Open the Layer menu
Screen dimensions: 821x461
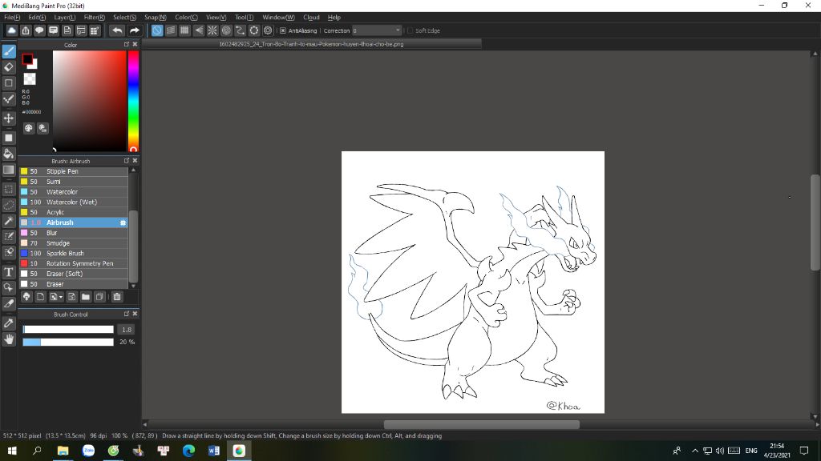(65, 18)
